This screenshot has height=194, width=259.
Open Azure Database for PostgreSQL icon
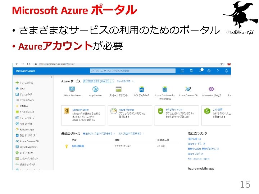[165, 89]
